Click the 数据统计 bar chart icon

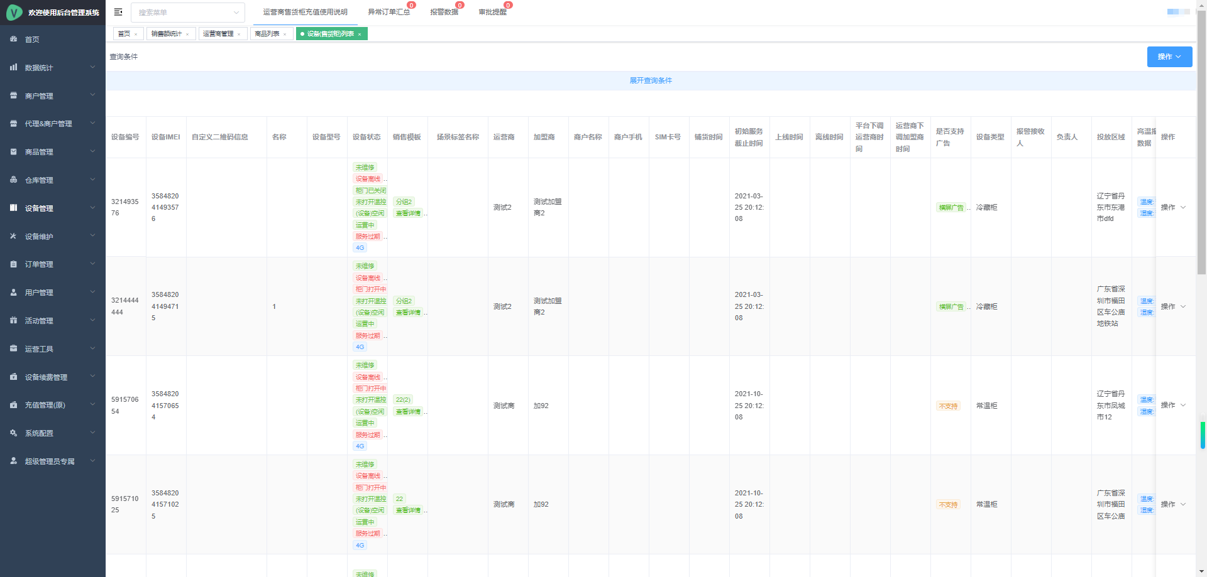(x=14, y=67)
